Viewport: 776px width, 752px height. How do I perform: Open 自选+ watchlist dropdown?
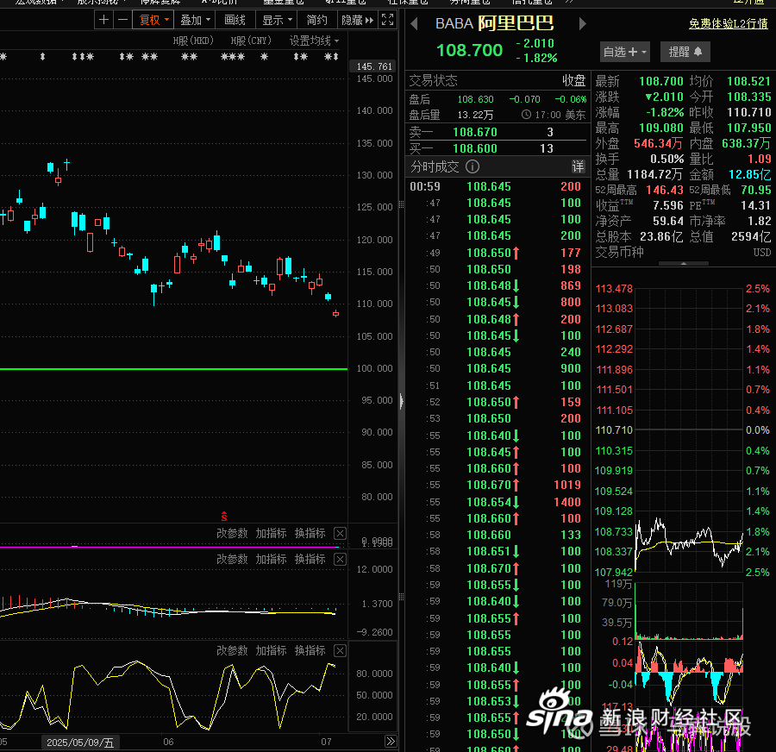(x=624, y=52)
